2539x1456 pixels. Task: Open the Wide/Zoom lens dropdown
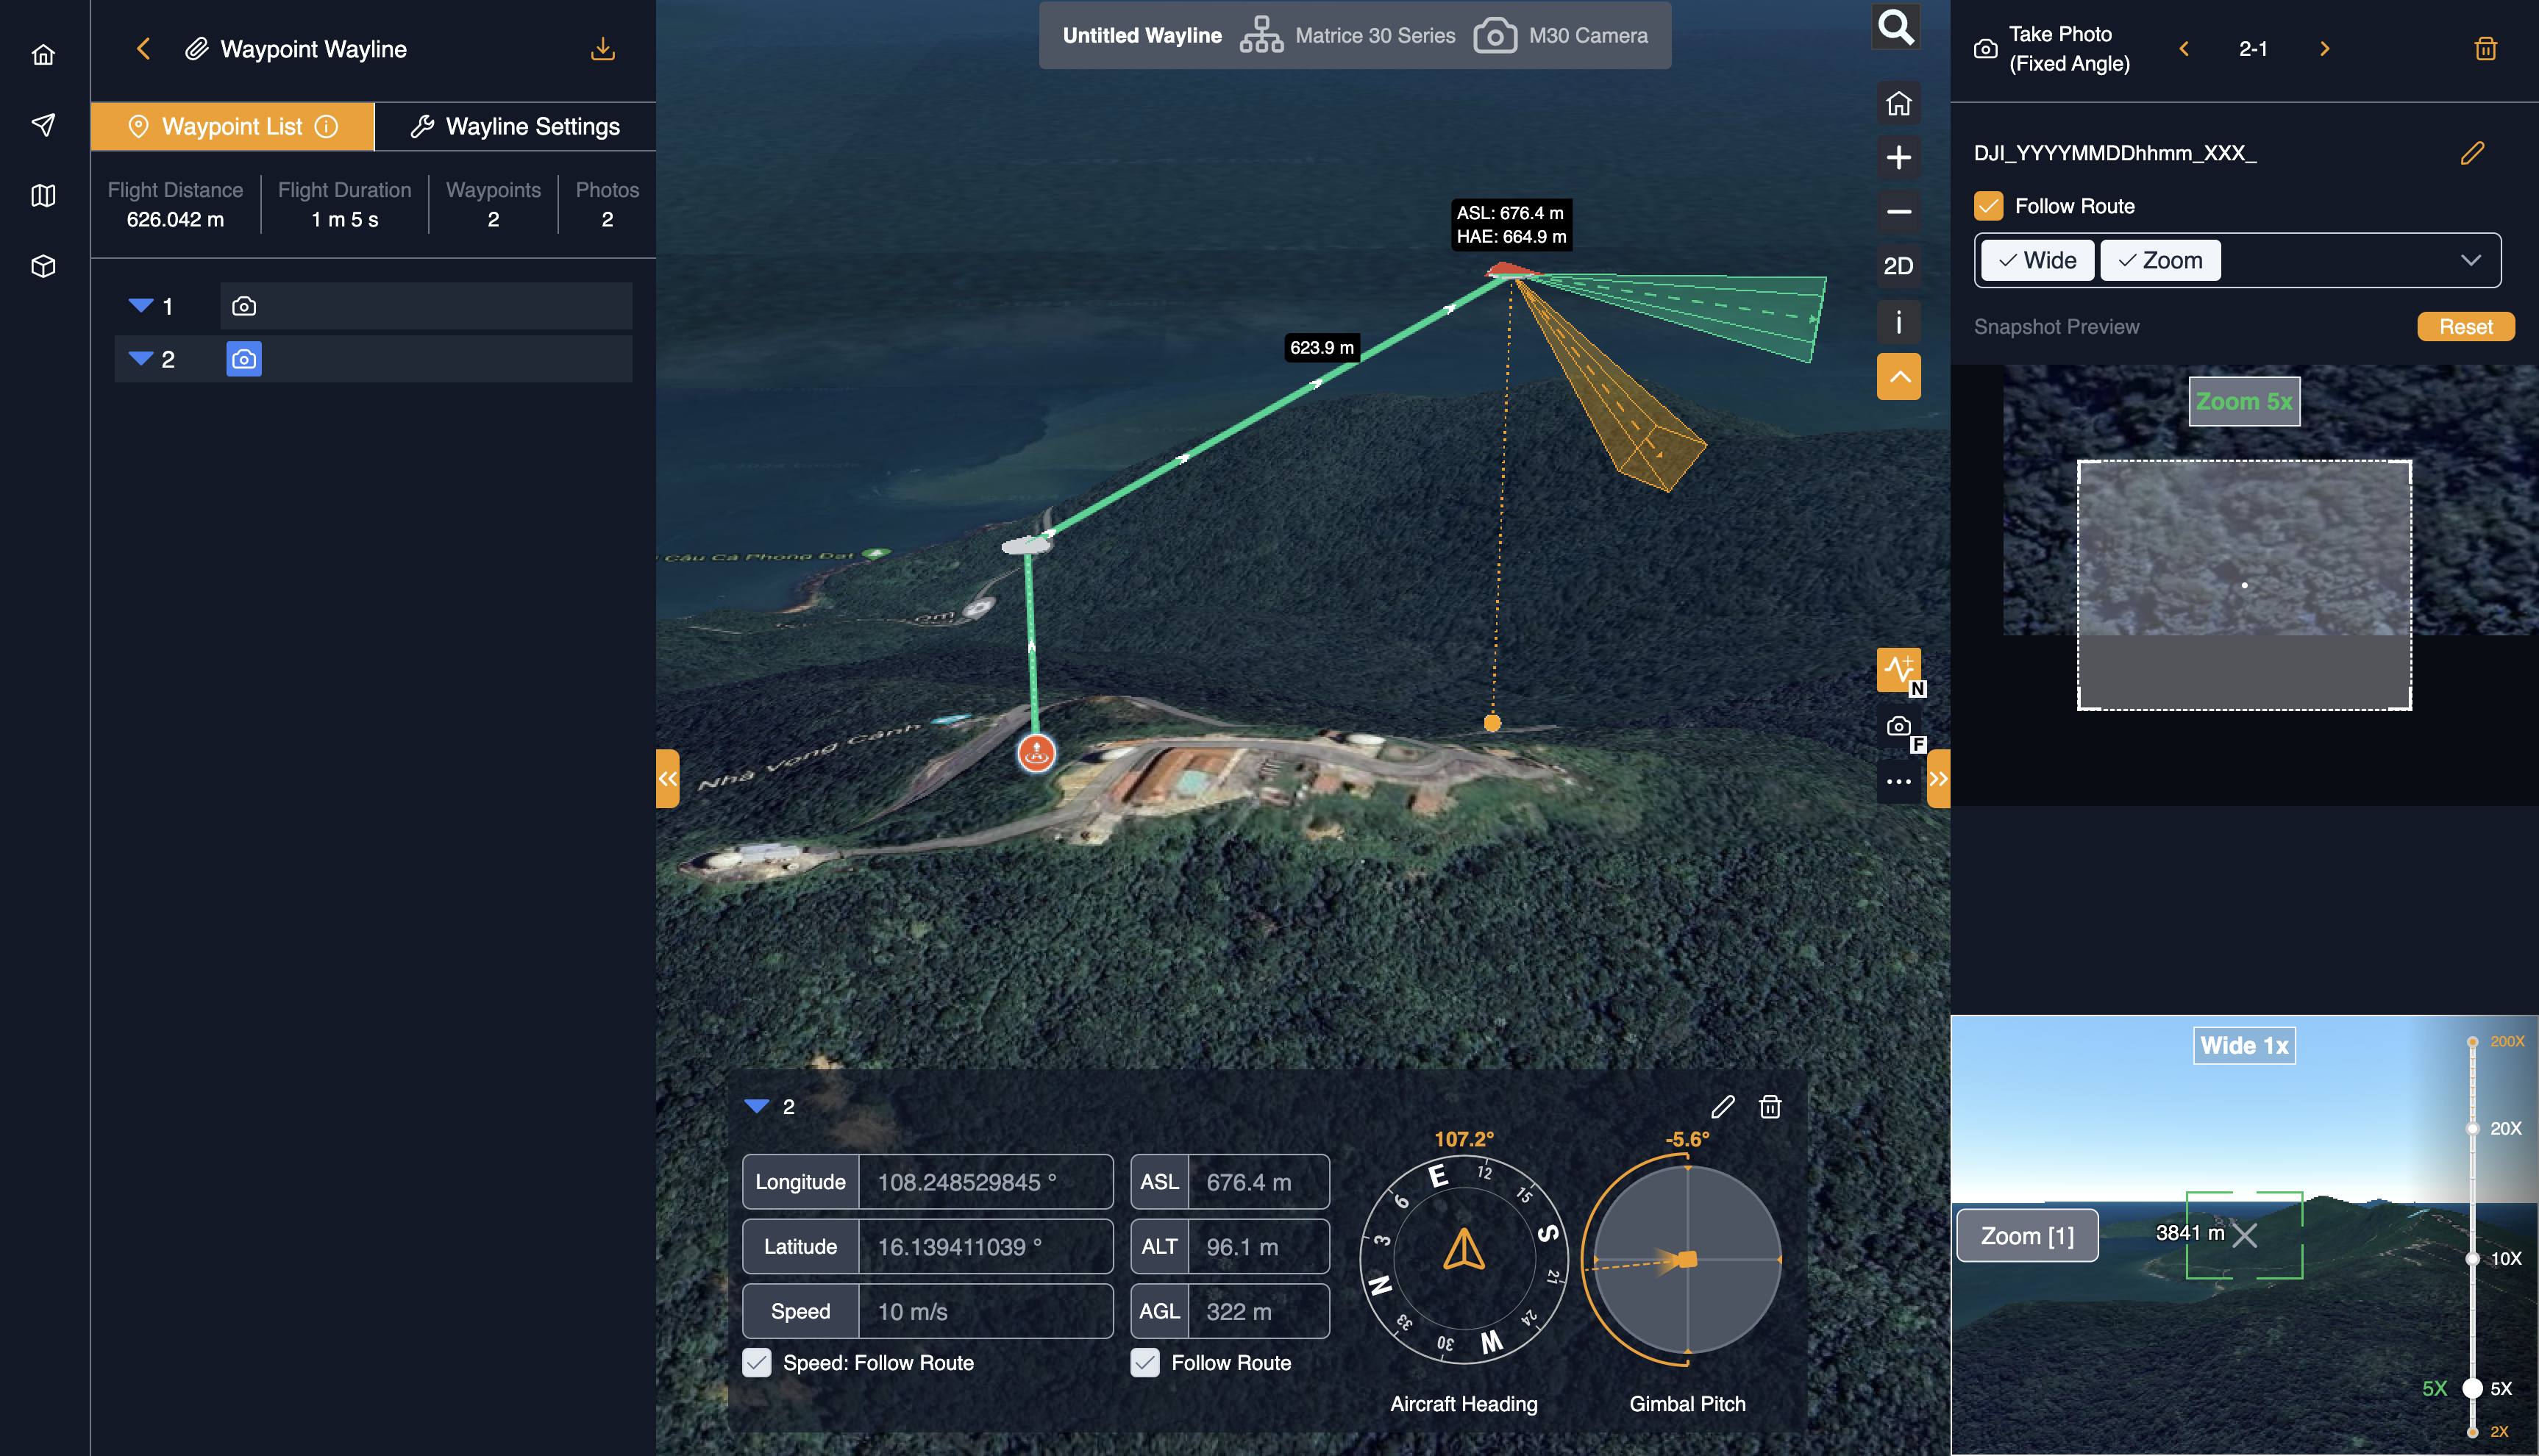(2470, 260)
